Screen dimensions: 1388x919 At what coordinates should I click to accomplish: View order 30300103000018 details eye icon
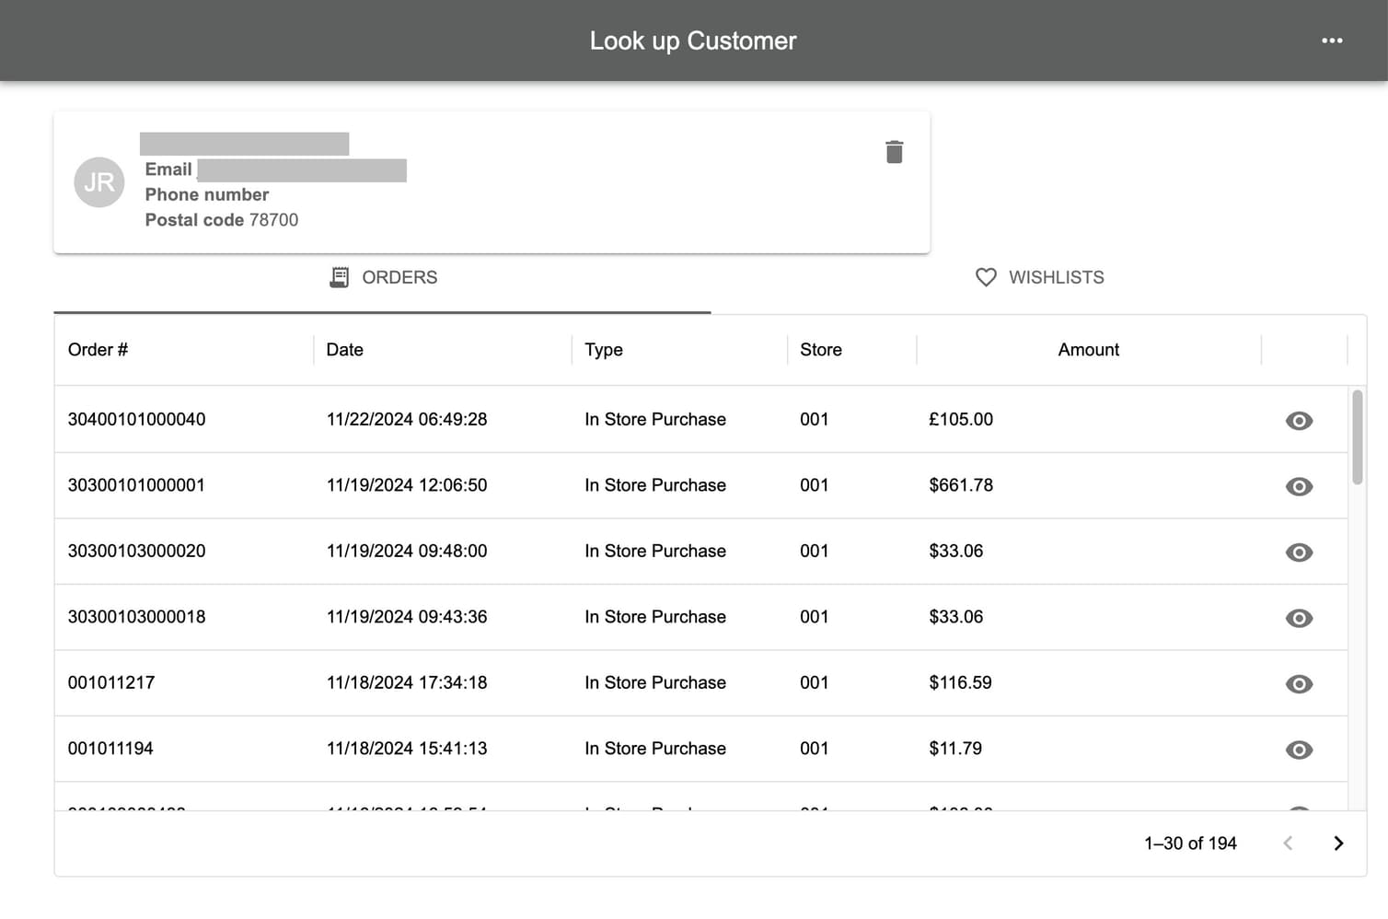[x=1299, y=618]
